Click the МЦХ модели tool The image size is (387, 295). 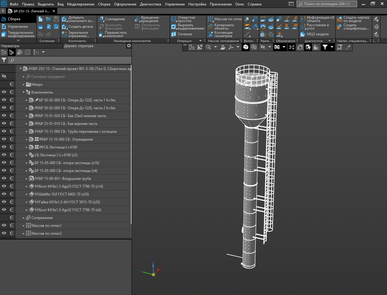tap(314, 34)
